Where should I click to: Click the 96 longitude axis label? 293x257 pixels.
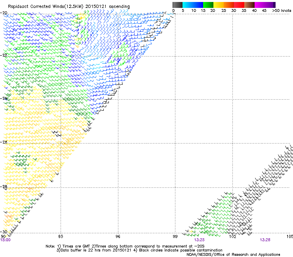(118, 236)
